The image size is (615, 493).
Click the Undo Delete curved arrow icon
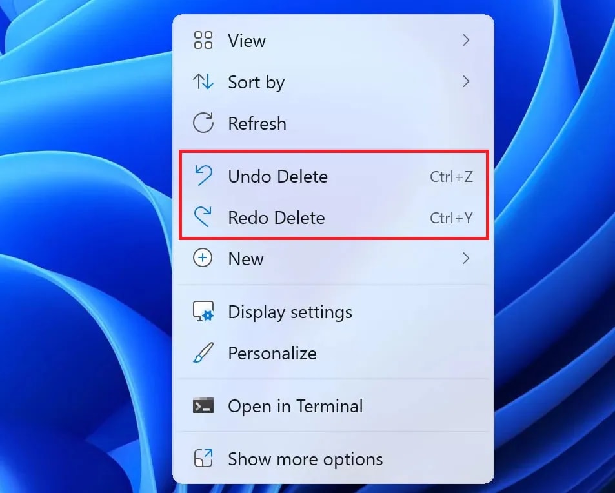point(203,176)
